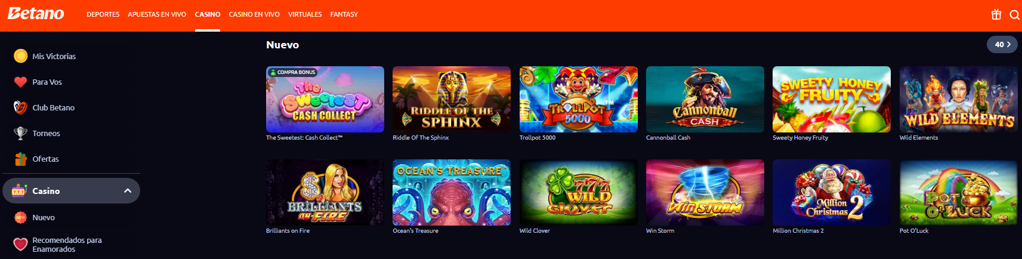Select the Para Vos heart icon
The width and height of the screenshot is (1022, 259).
tap(20, 82)
